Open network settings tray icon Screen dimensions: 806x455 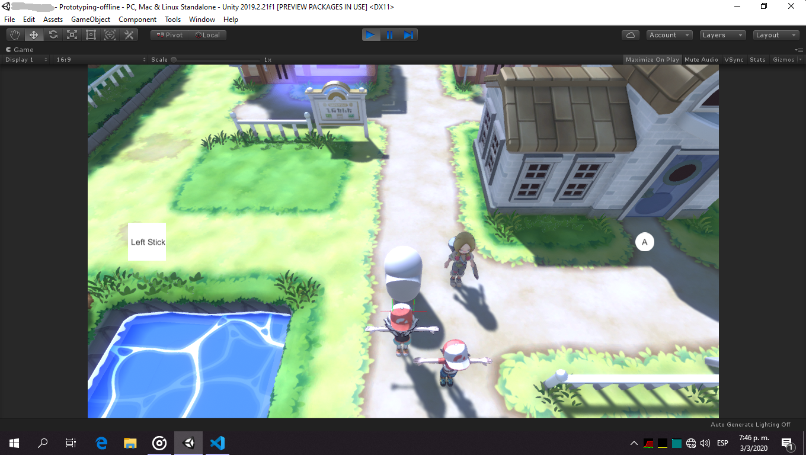691,443
